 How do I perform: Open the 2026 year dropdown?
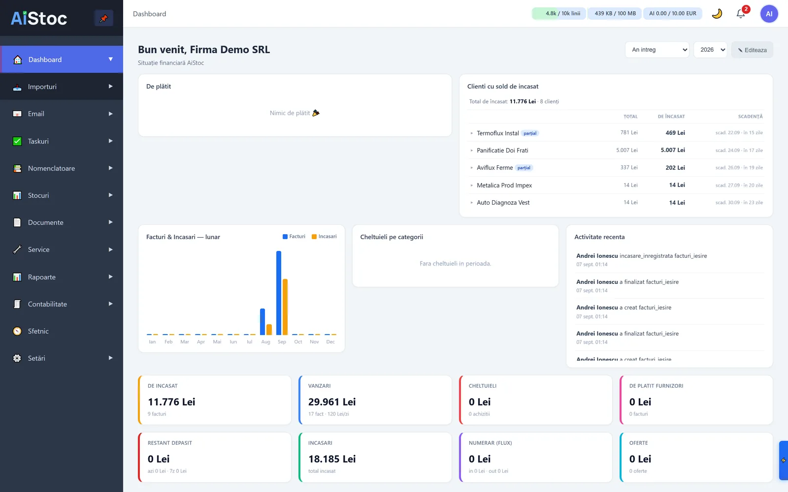click(710, 50)
